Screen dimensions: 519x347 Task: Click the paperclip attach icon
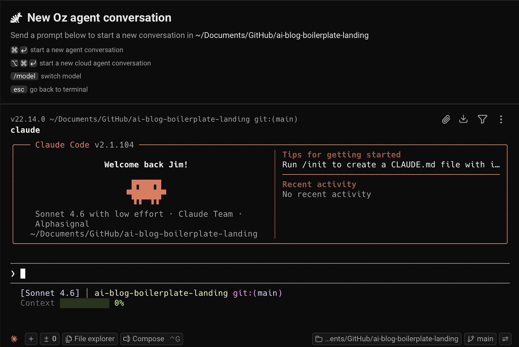(446, 119)
